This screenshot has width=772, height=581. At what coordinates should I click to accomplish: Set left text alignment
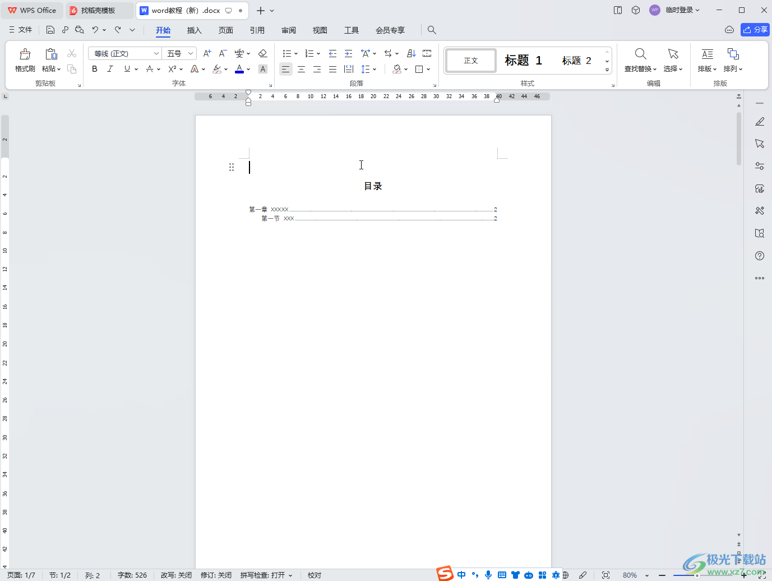pyautogui.click(x=286, y=69)
